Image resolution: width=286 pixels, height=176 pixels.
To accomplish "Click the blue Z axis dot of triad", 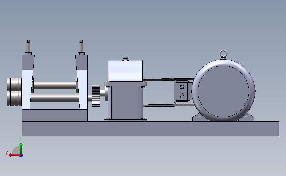I will (x=21, y=156).
